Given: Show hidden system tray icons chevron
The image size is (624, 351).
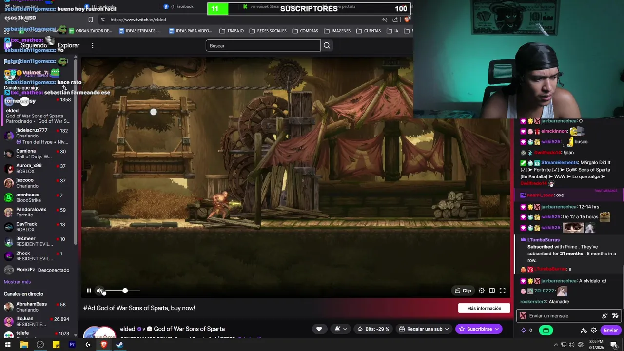Looking at the screenshot, I should [x=556, y=345].
